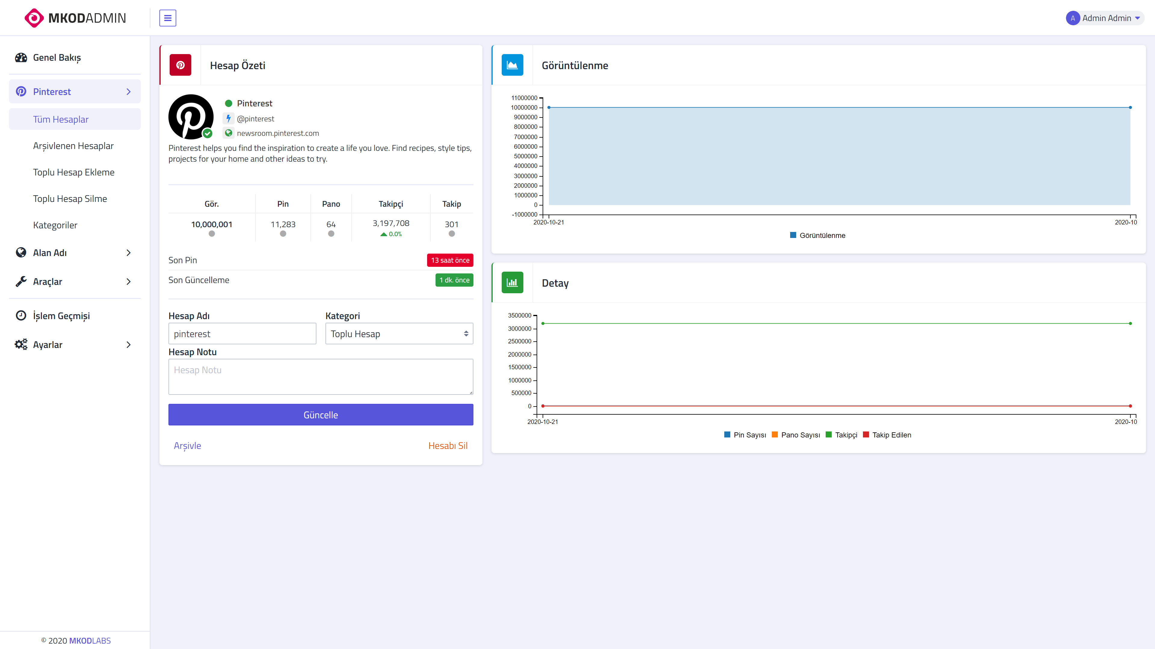Click the green bar-chart icon beside Detay

pyautogui.click(x=512, y=283)
